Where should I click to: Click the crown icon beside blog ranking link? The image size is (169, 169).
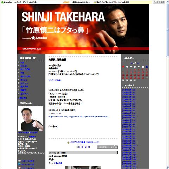95,2
